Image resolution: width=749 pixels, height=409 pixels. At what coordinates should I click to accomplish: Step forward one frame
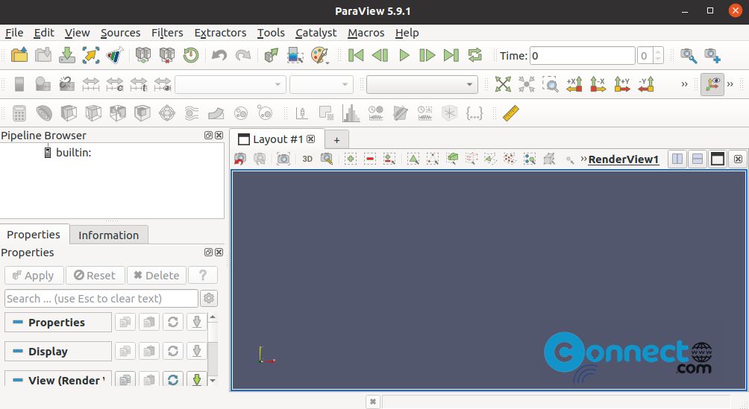[427, 55]
